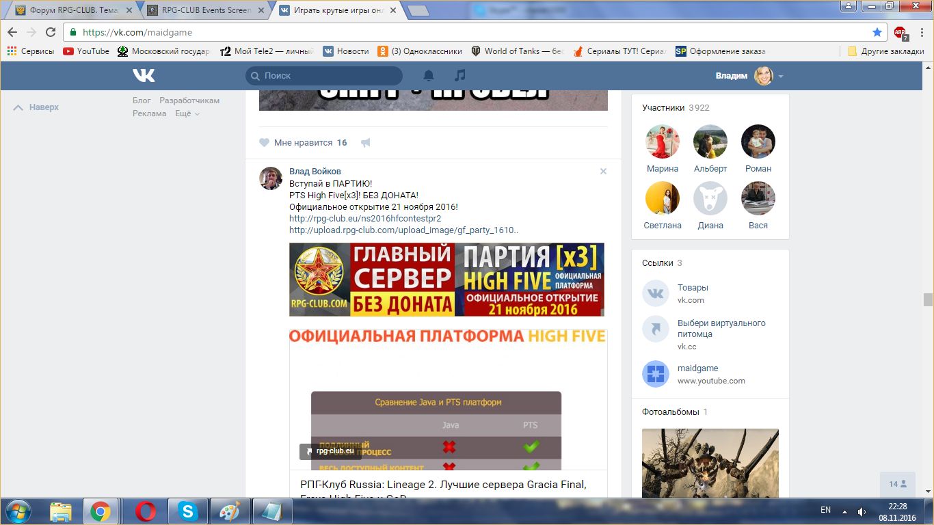
Task: Go back with browser back arrow
Action: [x=12, y=32]
